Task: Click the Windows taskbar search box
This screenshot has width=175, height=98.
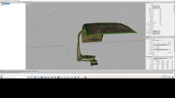Action: [15, 77]
